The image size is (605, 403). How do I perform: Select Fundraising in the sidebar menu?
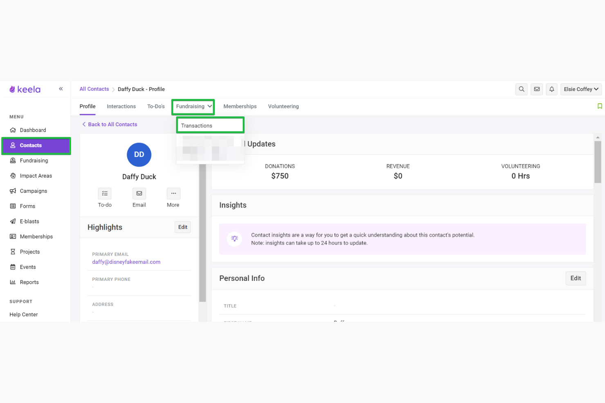[34, 160]
